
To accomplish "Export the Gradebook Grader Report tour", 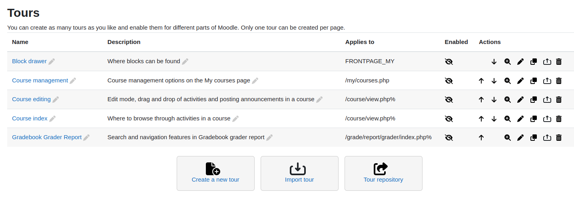I will pos(547,138).
